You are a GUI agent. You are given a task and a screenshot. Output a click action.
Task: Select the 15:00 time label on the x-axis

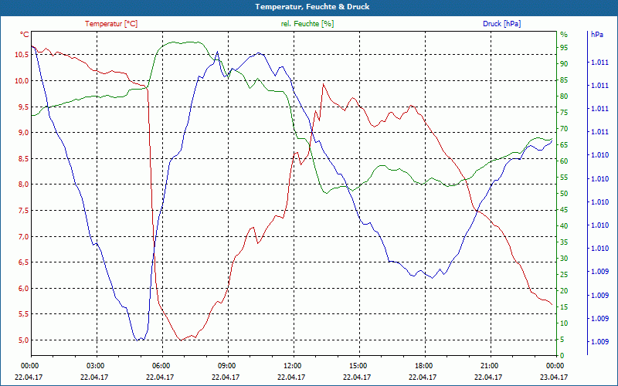point(358,366)
